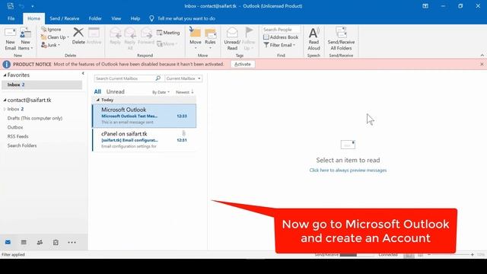This screenshot has width=487, height=274.
Task: Switch to the Folder tab
Action: click(x=95, y=18)
